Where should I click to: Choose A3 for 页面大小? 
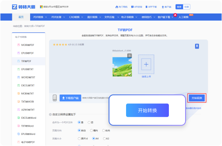(x=104, y=138)
